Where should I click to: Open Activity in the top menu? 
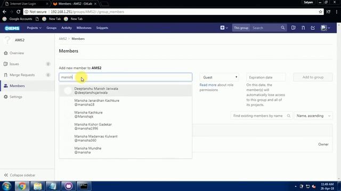66,28
